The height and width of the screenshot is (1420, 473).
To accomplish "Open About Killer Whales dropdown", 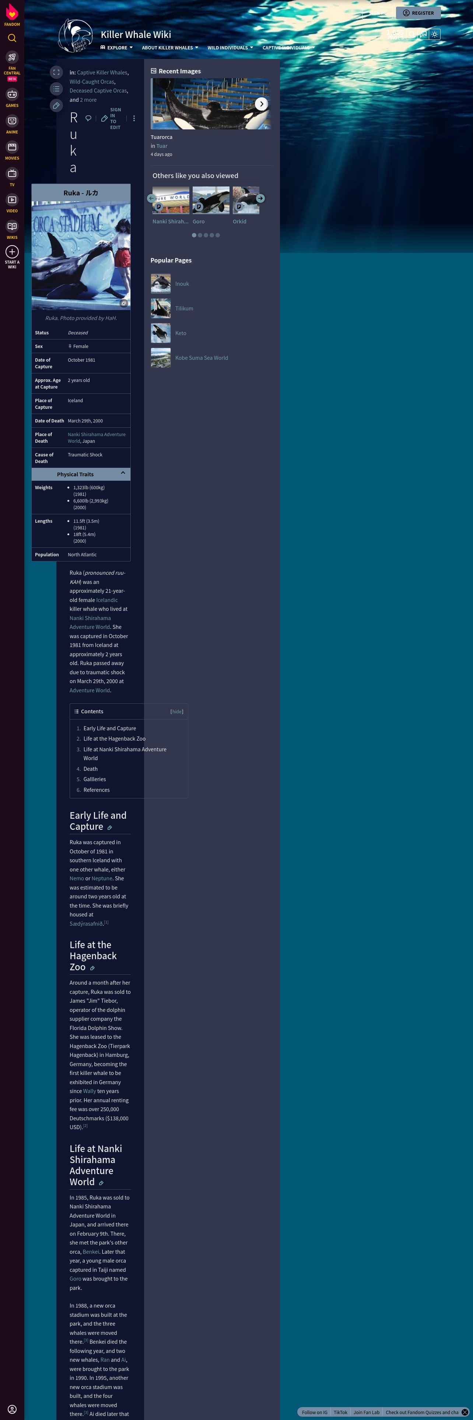I will (170, 48).
